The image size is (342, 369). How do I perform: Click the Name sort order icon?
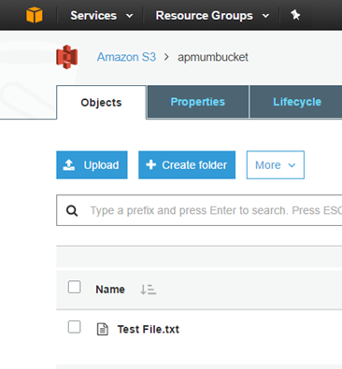click(x=149, y=290)
